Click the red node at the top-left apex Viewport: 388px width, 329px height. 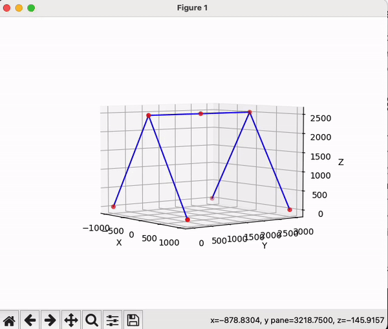pos(149,115)
